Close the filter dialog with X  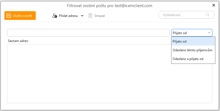(214, 5)
